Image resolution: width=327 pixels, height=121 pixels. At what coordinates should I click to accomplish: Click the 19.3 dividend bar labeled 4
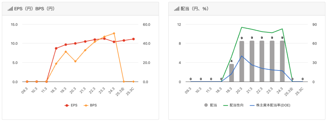(232, 73)
